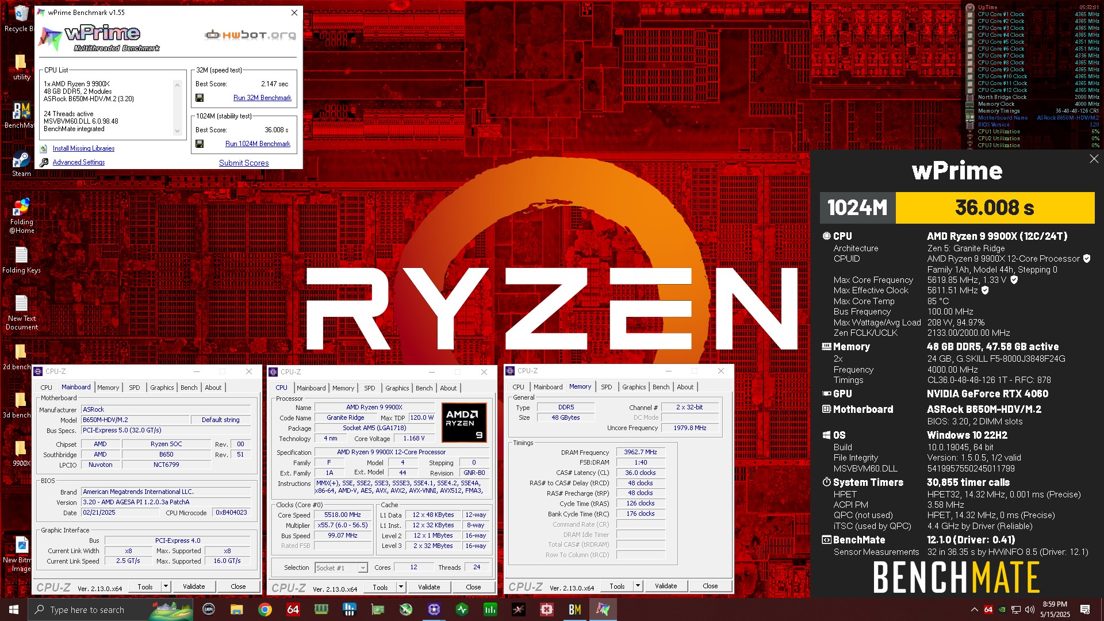The height and width of the screenshot is (621, 1104).
Task: Open the BM BenchMate taskbar icon
Action: 574,609
